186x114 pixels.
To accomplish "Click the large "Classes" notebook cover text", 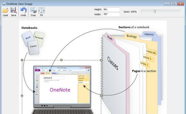I will (x=113, y=63).
